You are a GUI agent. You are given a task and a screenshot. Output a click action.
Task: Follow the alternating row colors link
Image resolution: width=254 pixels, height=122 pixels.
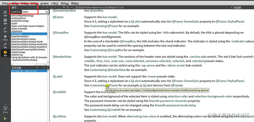pos(141,116)
